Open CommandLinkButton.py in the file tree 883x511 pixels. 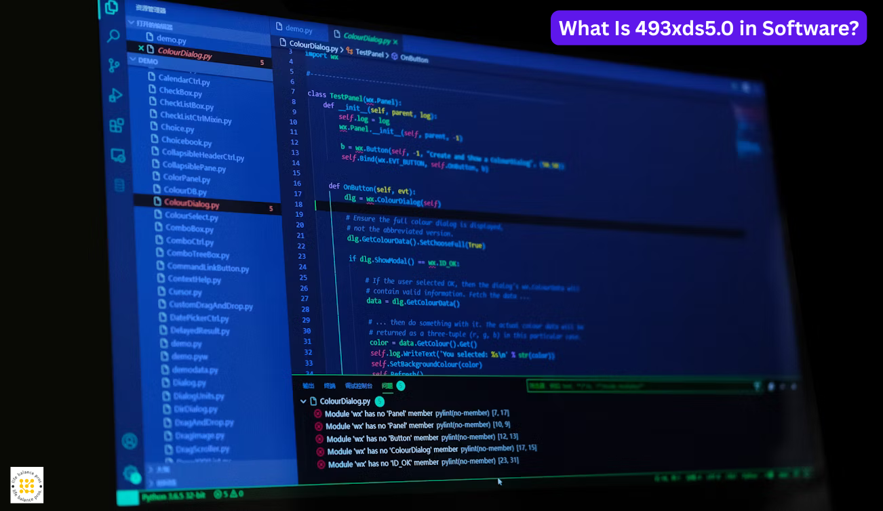tap(208, 267)
